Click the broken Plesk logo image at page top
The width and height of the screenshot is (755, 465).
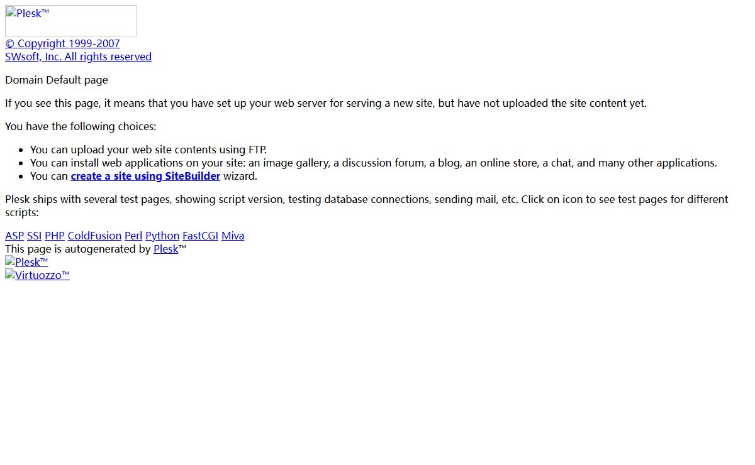(71, 21)
